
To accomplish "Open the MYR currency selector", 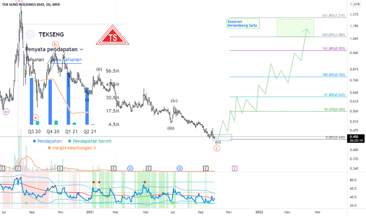I will point(357,4).
